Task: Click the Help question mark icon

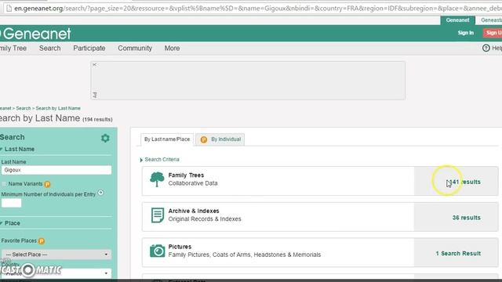Action: 486,48
